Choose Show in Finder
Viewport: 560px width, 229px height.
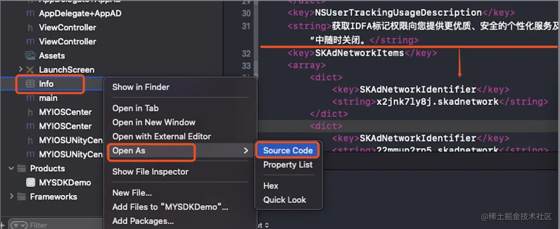[141, 87]
